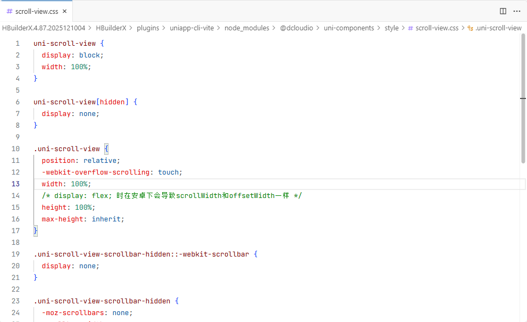
Task: Click the 'display: block;' code line
Action: (x=73, y=55)
